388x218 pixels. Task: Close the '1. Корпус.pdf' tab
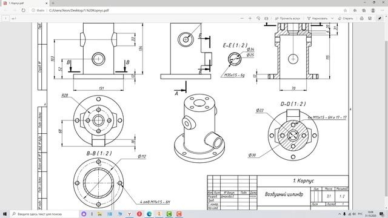coord(46,3)
